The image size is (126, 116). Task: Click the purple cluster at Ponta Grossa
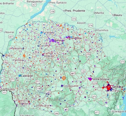click(90, 79)
